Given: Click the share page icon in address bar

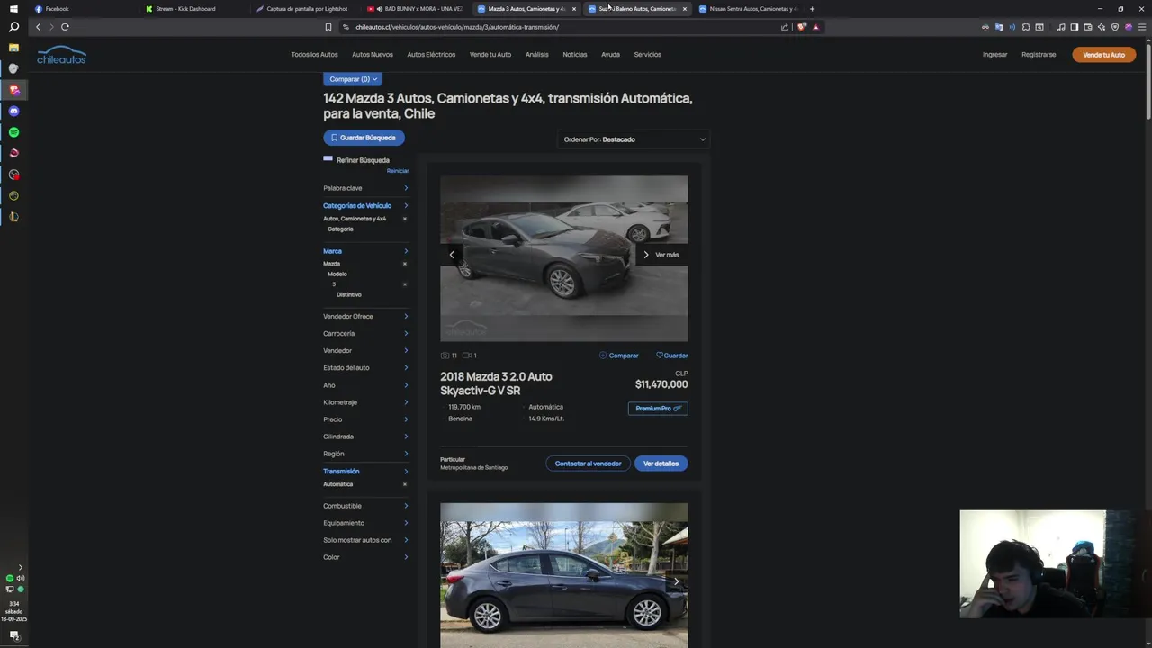Looking at the screenshot, I should point(785,27).
